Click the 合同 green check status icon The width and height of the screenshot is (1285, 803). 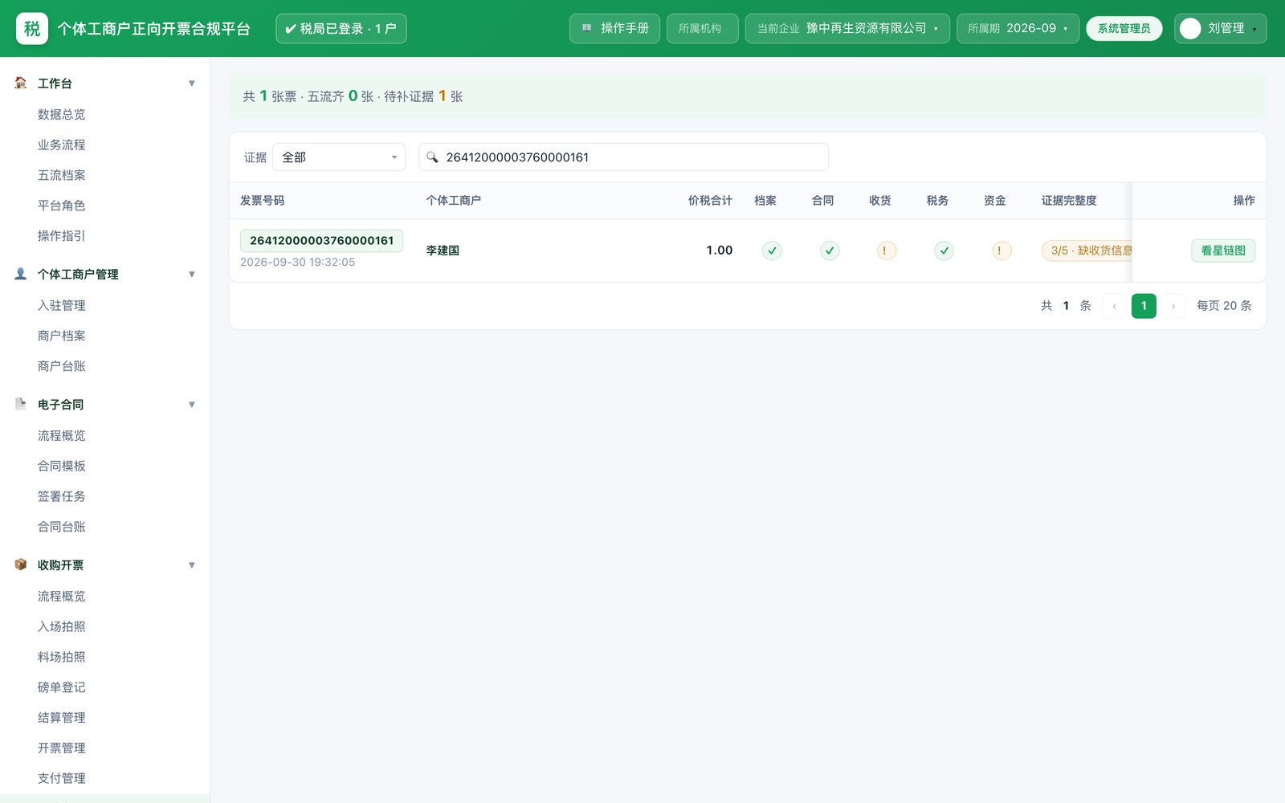pos(830,251)
